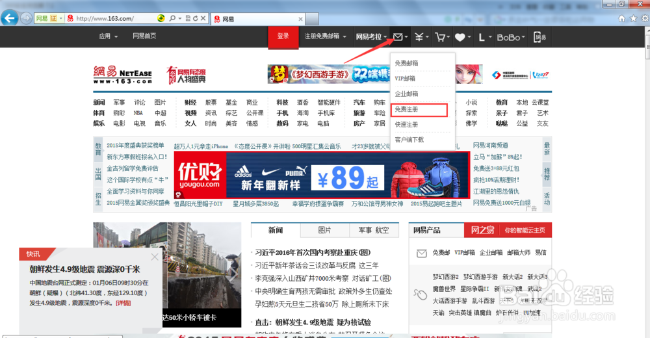
Task: Open the 网易有态度 人物盛典 logo
Action: [x=186, y=75]
